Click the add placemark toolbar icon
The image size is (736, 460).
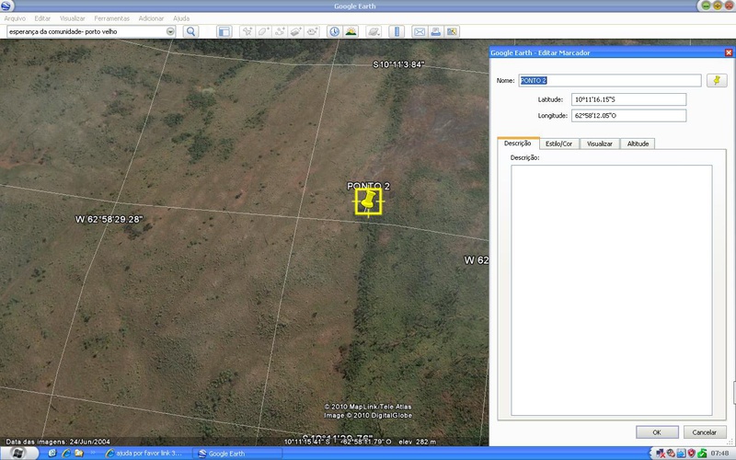247,31
